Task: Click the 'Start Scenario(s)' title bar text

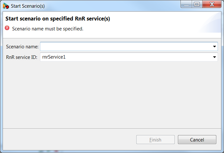Action: [x=28, y=6]
